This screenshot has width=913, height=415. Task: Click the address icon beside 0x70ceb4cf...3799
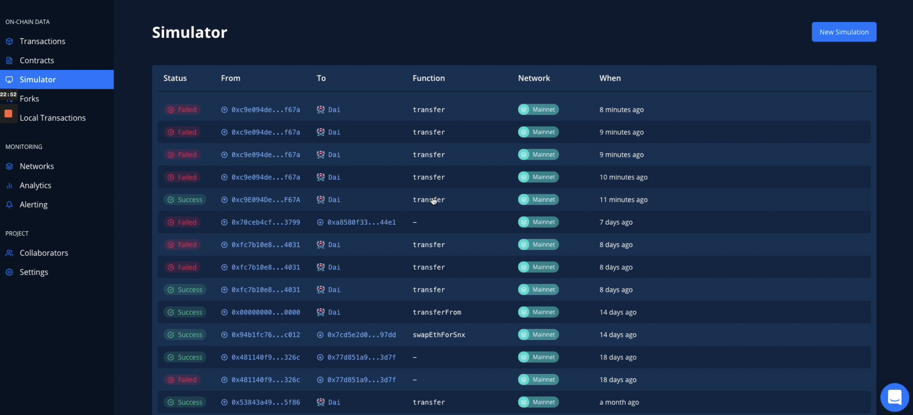(224, 223)
